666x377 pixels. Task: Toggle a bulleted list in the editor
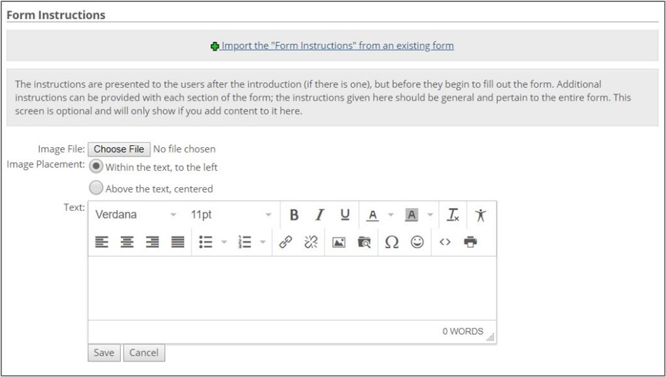205,242
